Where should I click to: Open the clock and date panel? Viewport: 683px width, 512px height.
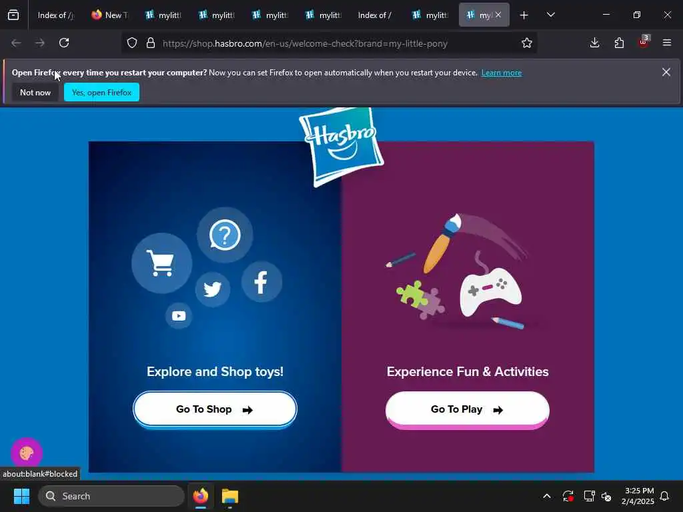click(x=638, y=496)
